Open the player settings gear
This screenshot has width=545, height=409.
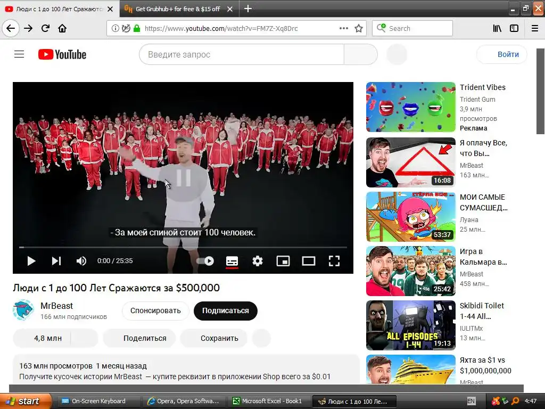[x=257, y=261]
